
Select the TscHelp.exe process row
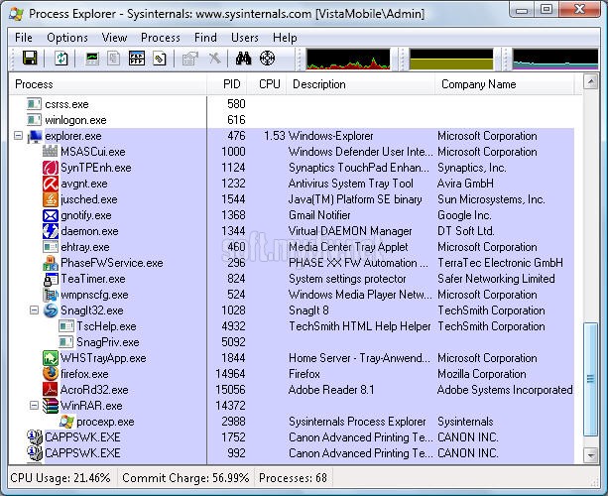291,326
